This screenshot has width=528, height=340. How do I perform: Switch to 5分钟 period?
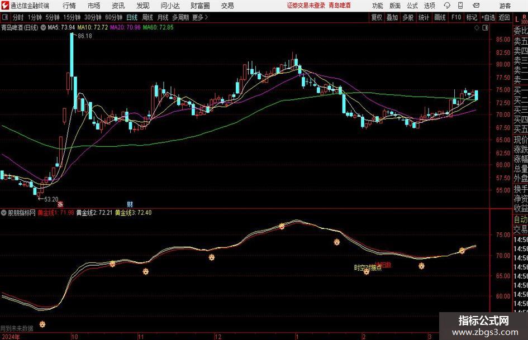point(53,17)
